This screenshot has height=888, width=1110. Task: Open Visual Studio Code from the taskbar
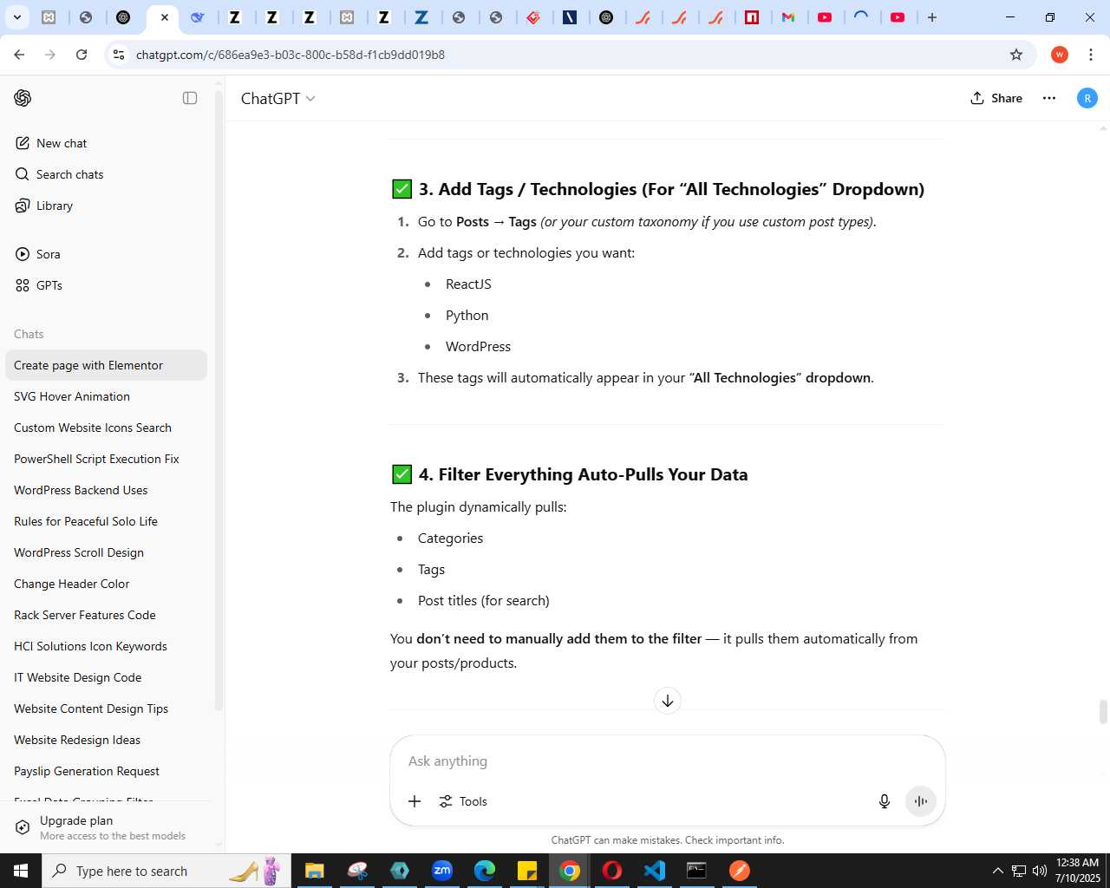pos(655,871)
